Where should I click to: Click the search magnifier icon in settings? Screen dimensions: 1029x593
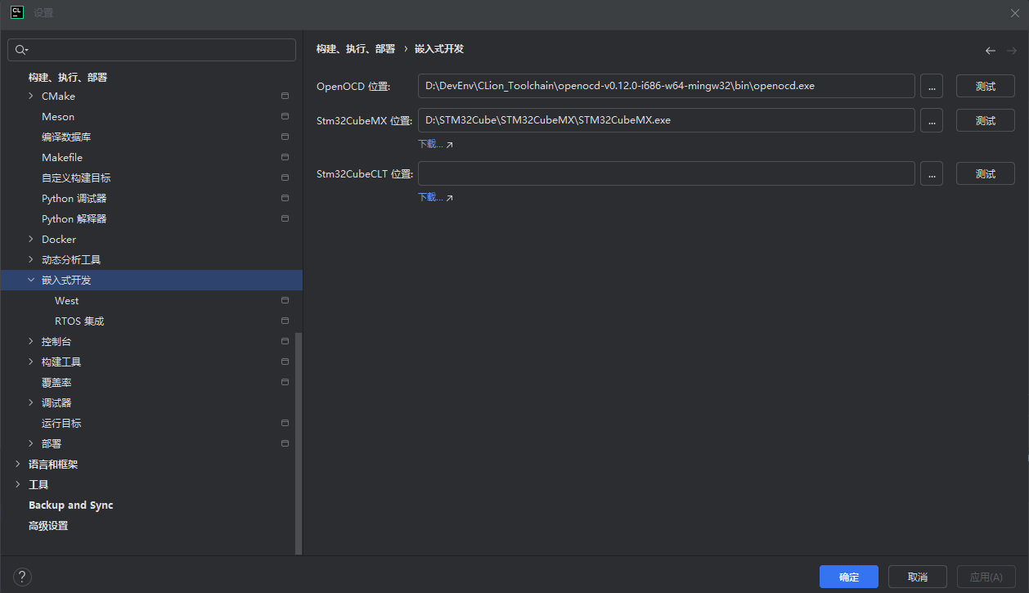pos(21,50)
